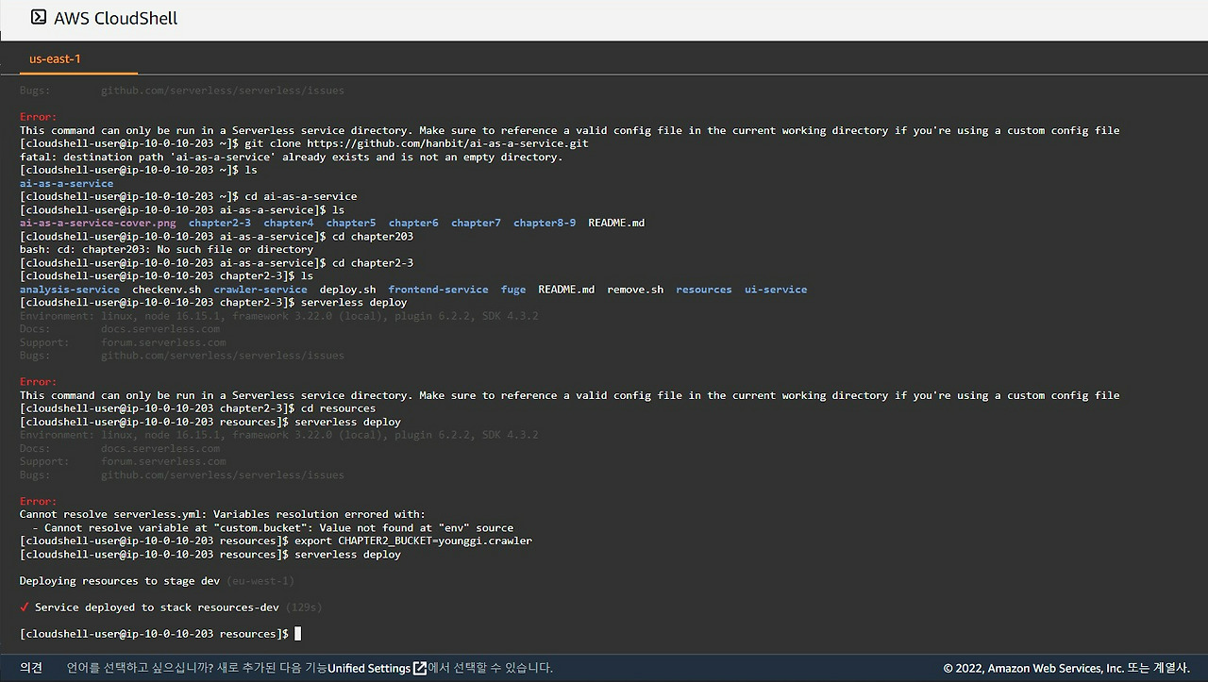
Task: Click the Deploying resources to stage dev line
Action: click(x=120, y=581)
